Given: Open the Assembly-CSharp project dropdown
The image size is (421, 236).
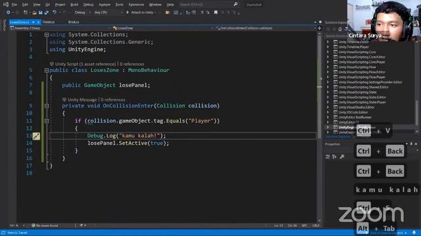Looking at the screenshot, I should 60,28.
